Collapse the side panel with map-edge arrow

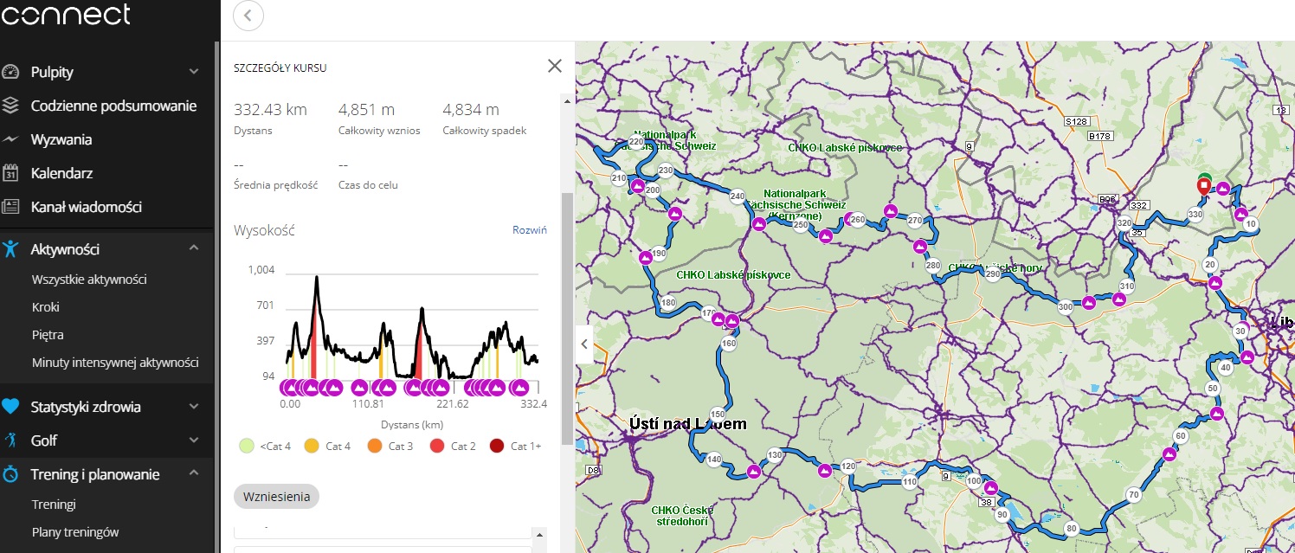tap(584, 344)
